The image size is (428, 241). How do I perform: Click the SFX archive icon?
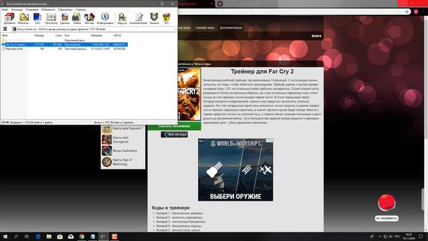tap(167, 19)
